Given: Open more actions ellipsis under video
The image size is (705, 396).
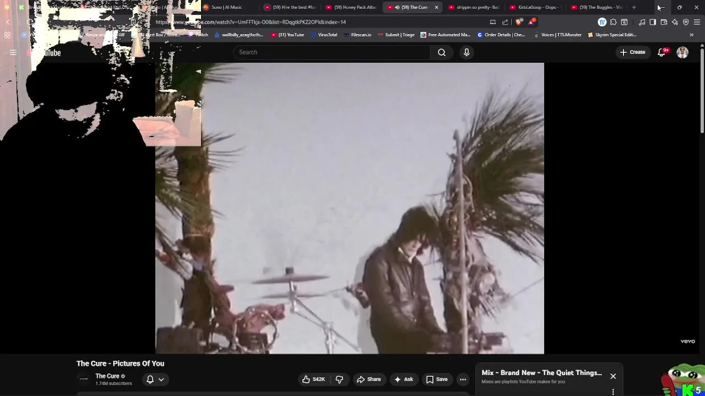Looking at the screenshot, I should [463, 380].
